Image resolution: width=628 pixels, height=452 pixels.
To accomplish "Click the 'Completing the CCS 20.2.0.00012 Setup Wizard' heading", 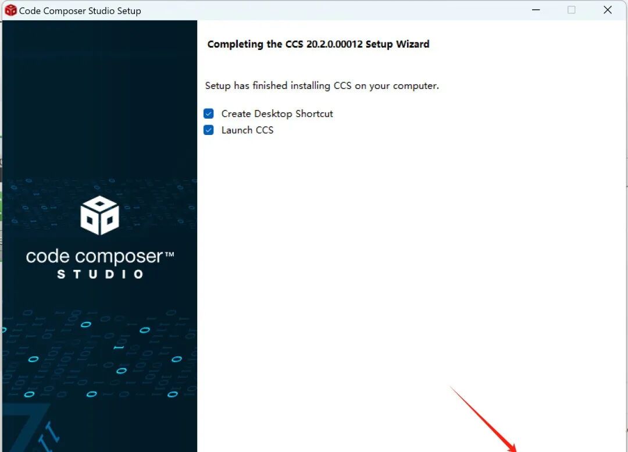I will pos(319,44).
